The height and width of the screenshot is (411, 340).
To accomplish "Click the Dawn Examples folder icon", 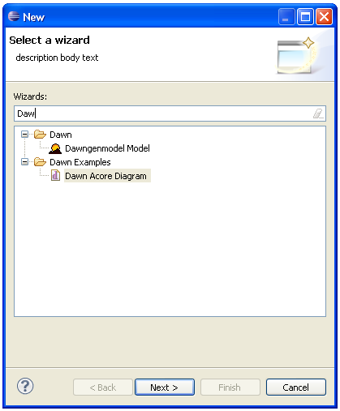I will 40,162.
